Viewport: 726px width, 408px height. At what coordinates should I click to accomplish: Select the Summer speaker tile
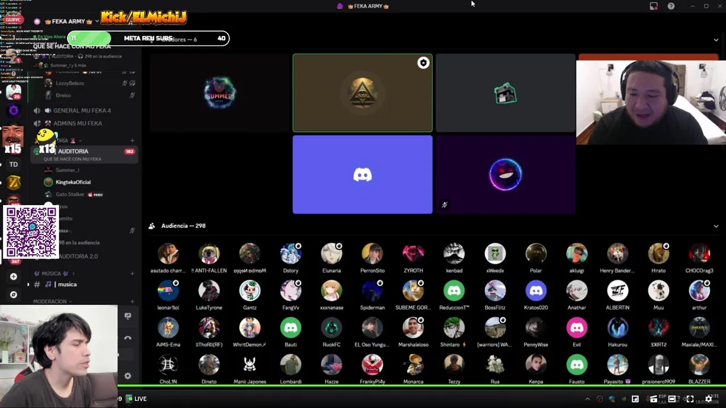(220, 93)
